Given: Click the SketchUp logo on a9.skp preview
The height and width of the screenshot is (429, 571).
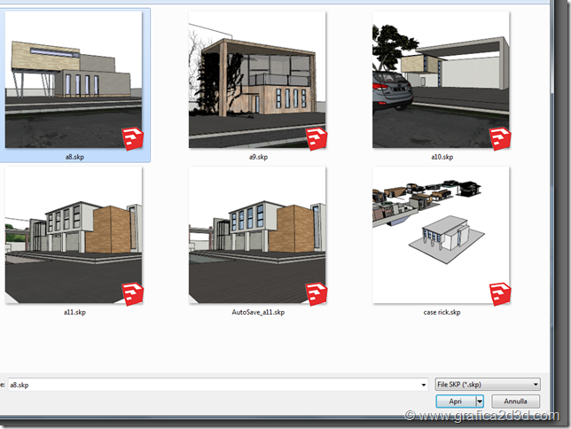Looking at the screenshot, I should tap(317, 138).
